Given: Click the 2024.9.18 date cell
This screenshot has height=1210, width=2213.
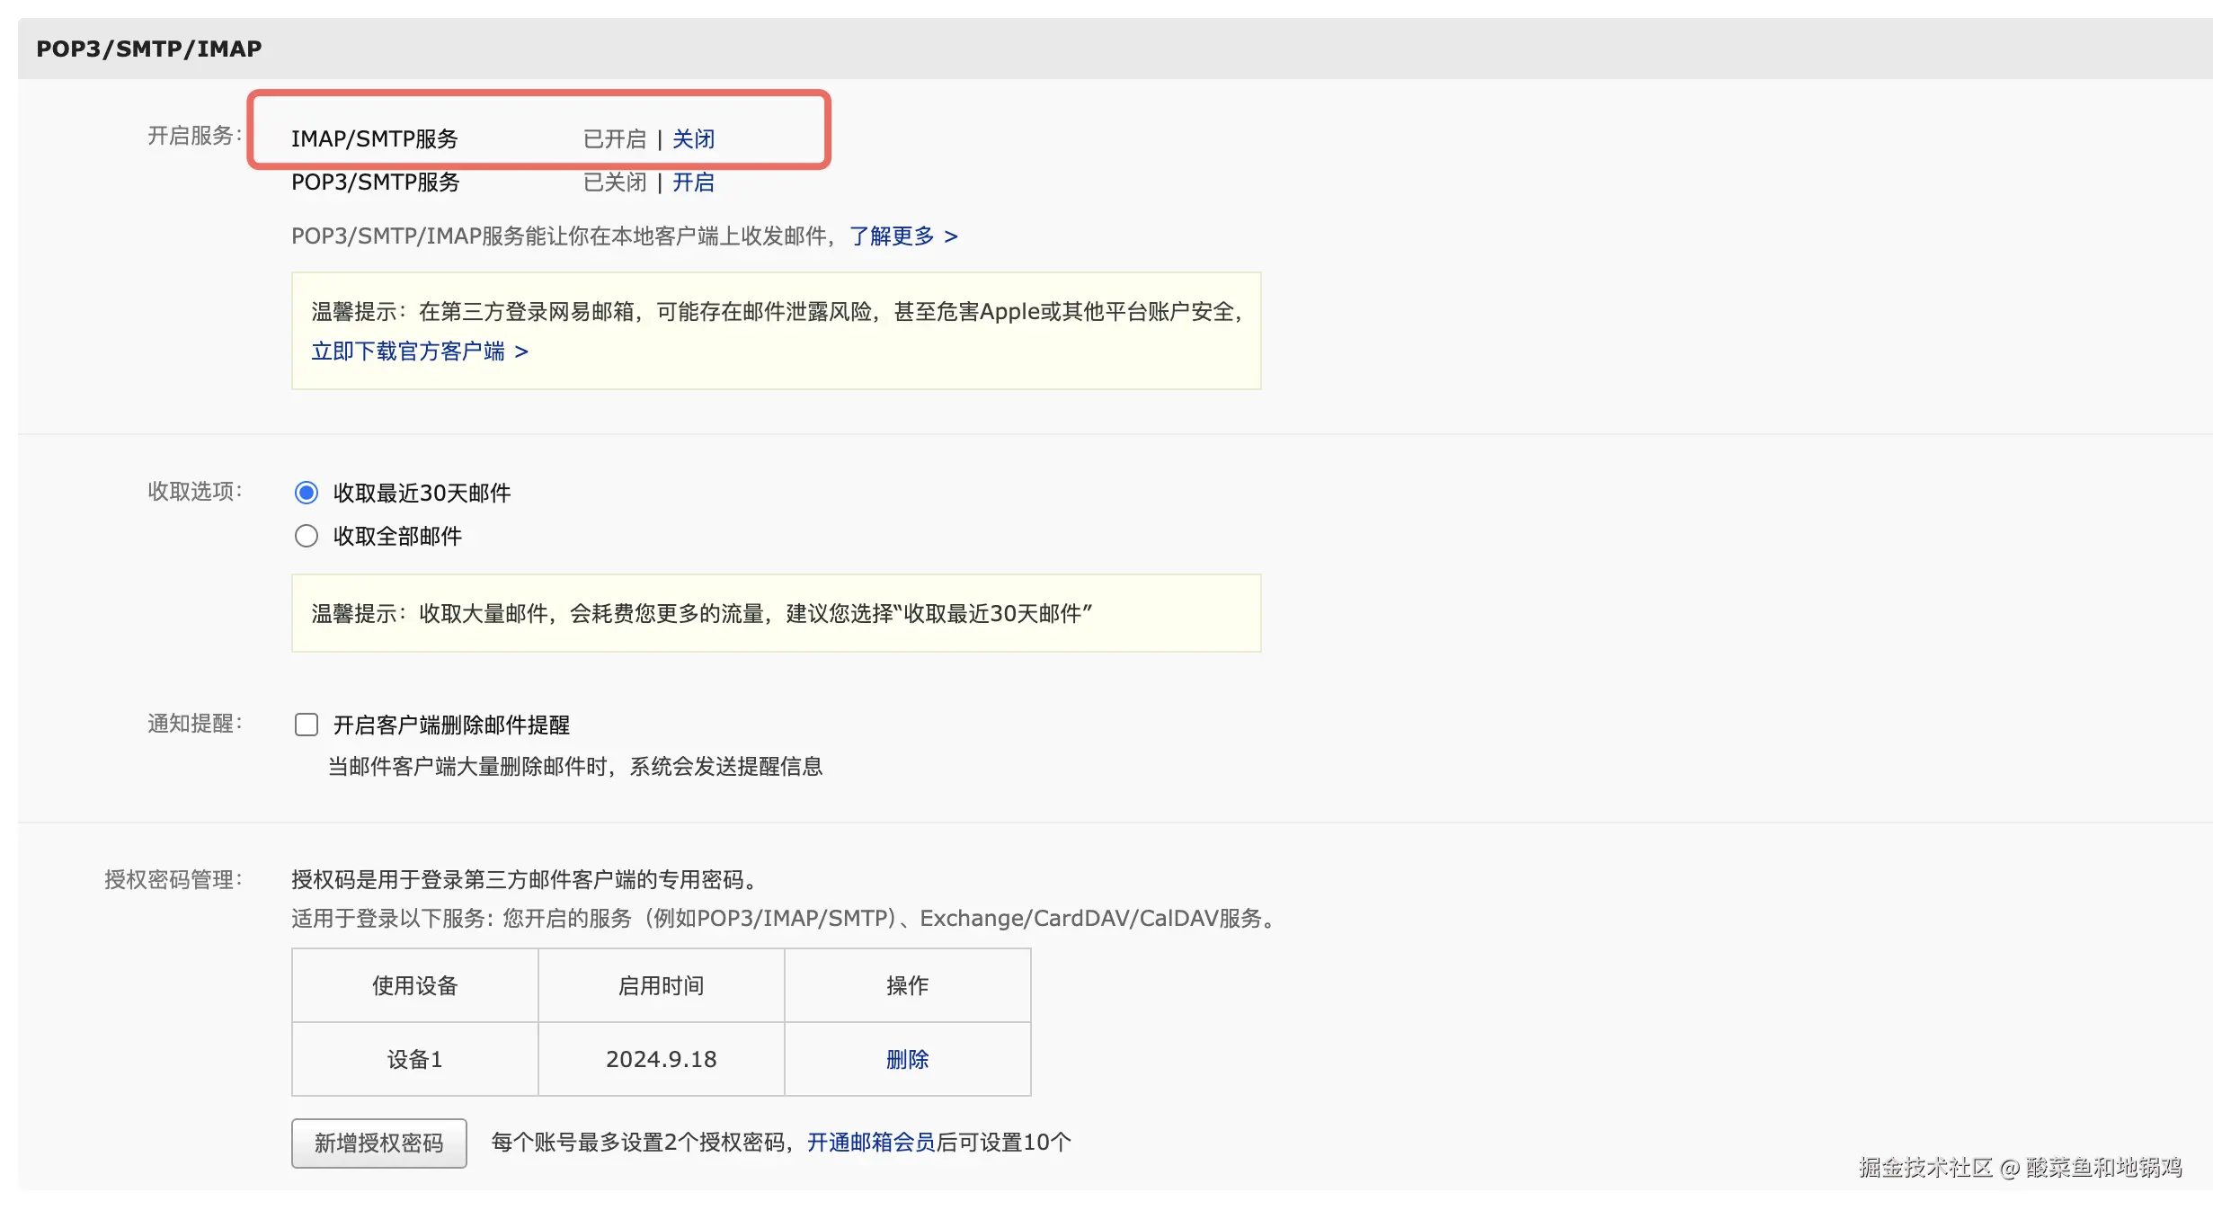Looking at the screenshot, I should click(x=661, y=1060).
